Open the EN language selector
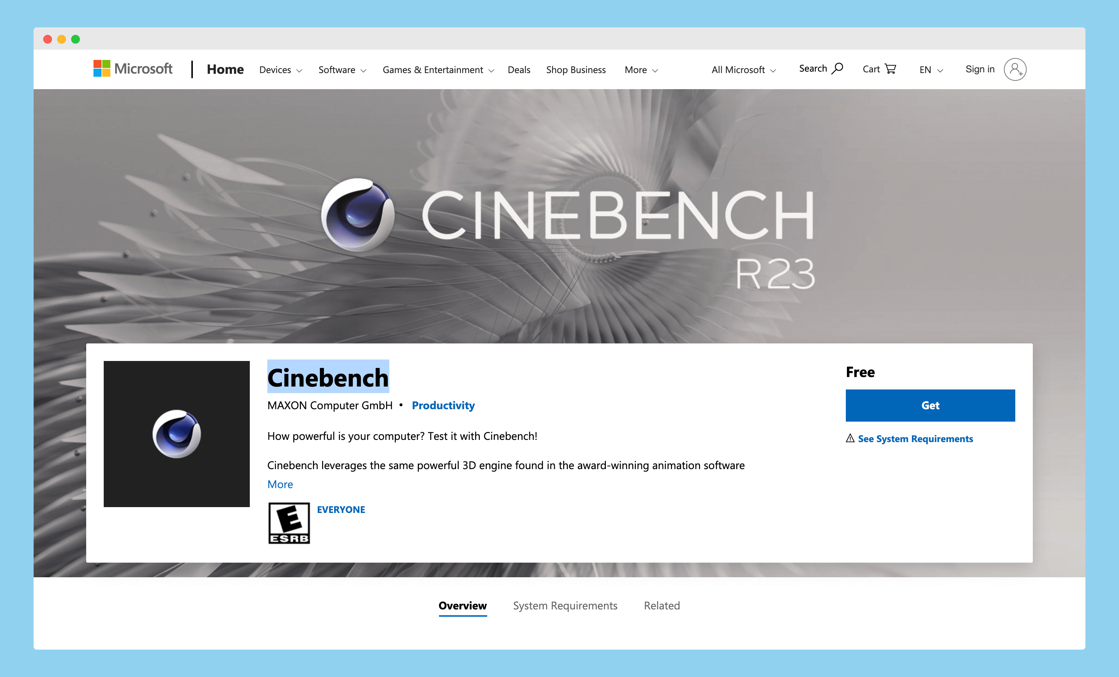 click(x=929, y=69)
